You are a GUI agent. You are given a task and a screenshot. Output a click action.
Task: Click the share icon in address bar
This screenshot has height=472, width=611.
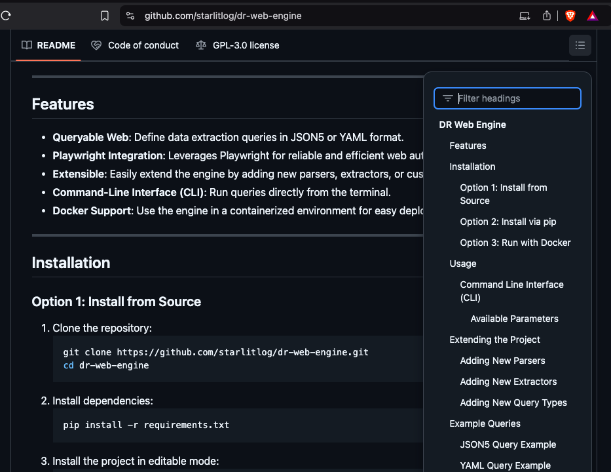click(x=547, y=16)
